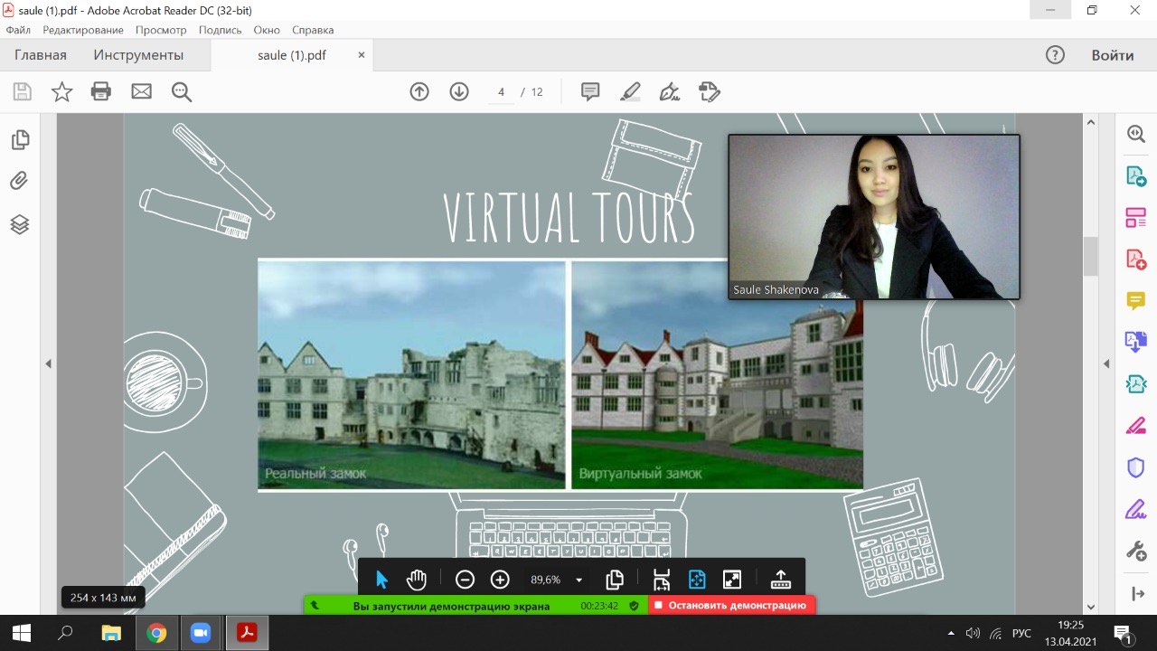This screenshot has width=1157, height=651.
Task: Click the Save file icon
Action: click(22, 91)
